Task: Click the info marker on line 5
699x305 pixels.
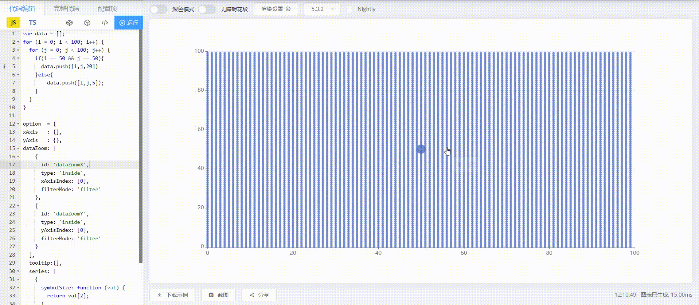Action: click(x=4, y=66)
